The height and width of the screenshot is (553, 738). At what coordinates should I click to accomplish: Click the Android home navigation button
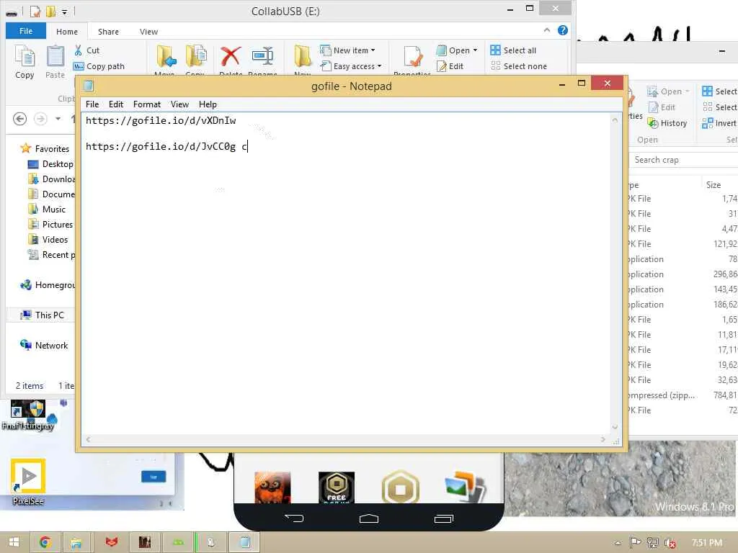pos(368,518)
